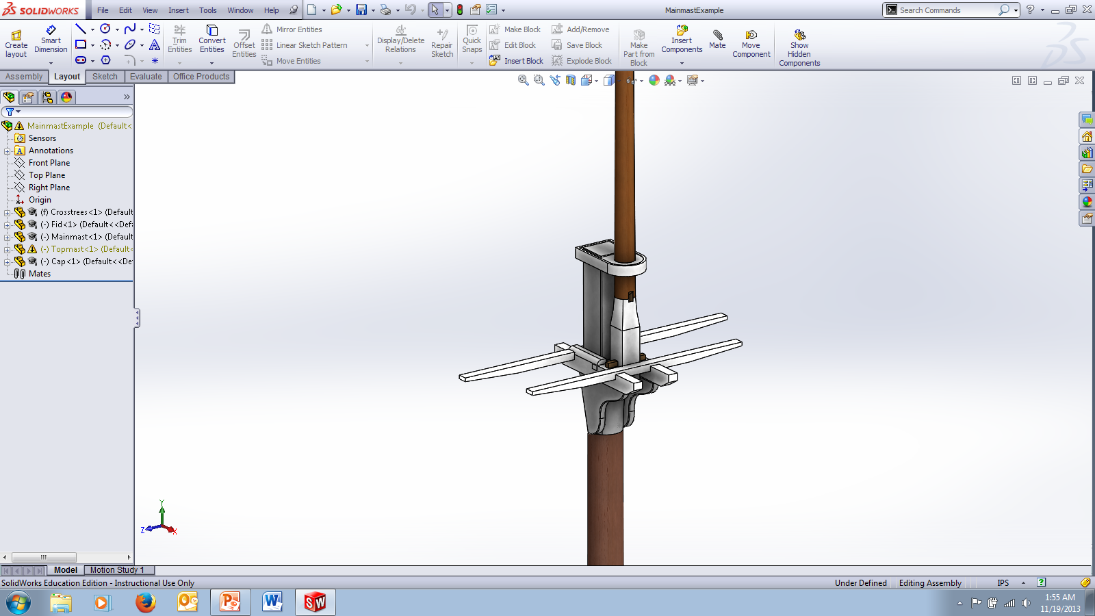
Task: Expand the Cap<1> component node
Action: 8,261
